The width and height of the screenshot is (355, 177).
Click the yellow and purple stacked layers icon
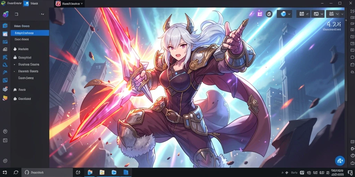click(5, 98)
